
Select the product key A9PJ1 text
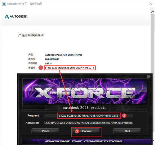coord(48,63)
